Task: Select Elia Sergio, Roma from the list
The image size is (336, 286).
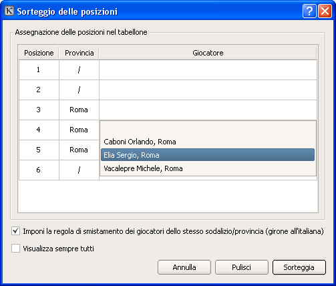Action: [208, 155]
